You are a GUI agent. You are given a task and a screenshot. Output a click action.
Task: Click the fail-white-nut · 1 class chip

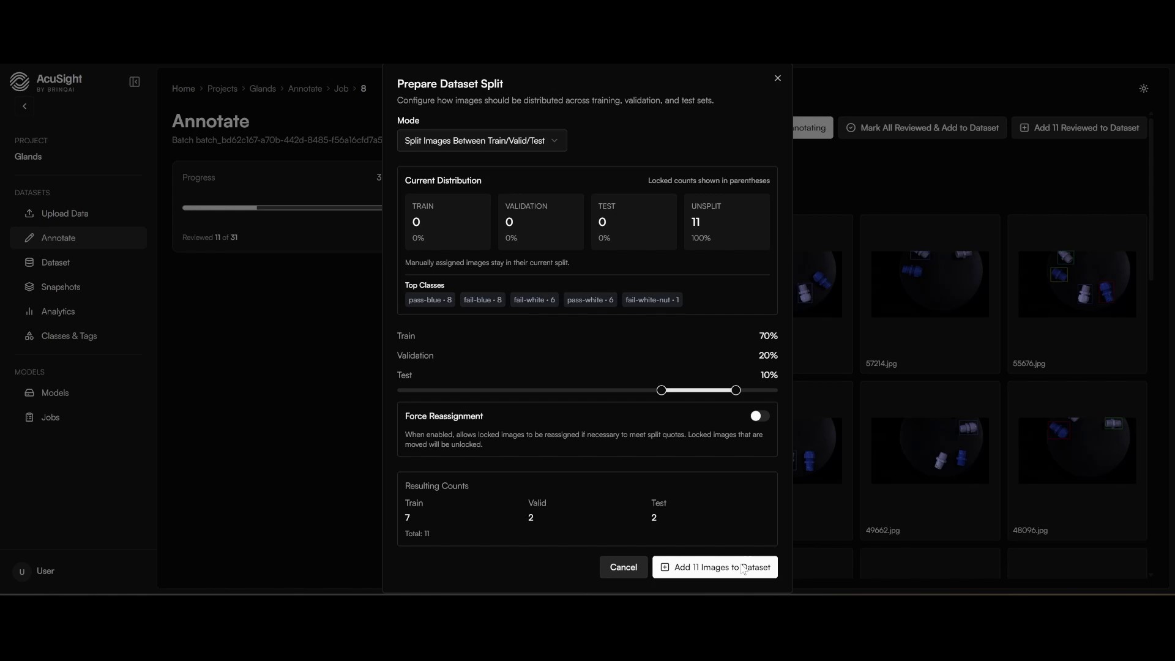point(652,300)
